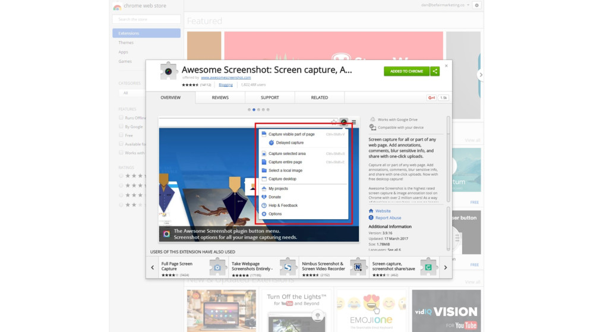The width and height of the screenshot is (594, 332).
Task: Click the laptop new-tab extension tile
Action: 221,311
